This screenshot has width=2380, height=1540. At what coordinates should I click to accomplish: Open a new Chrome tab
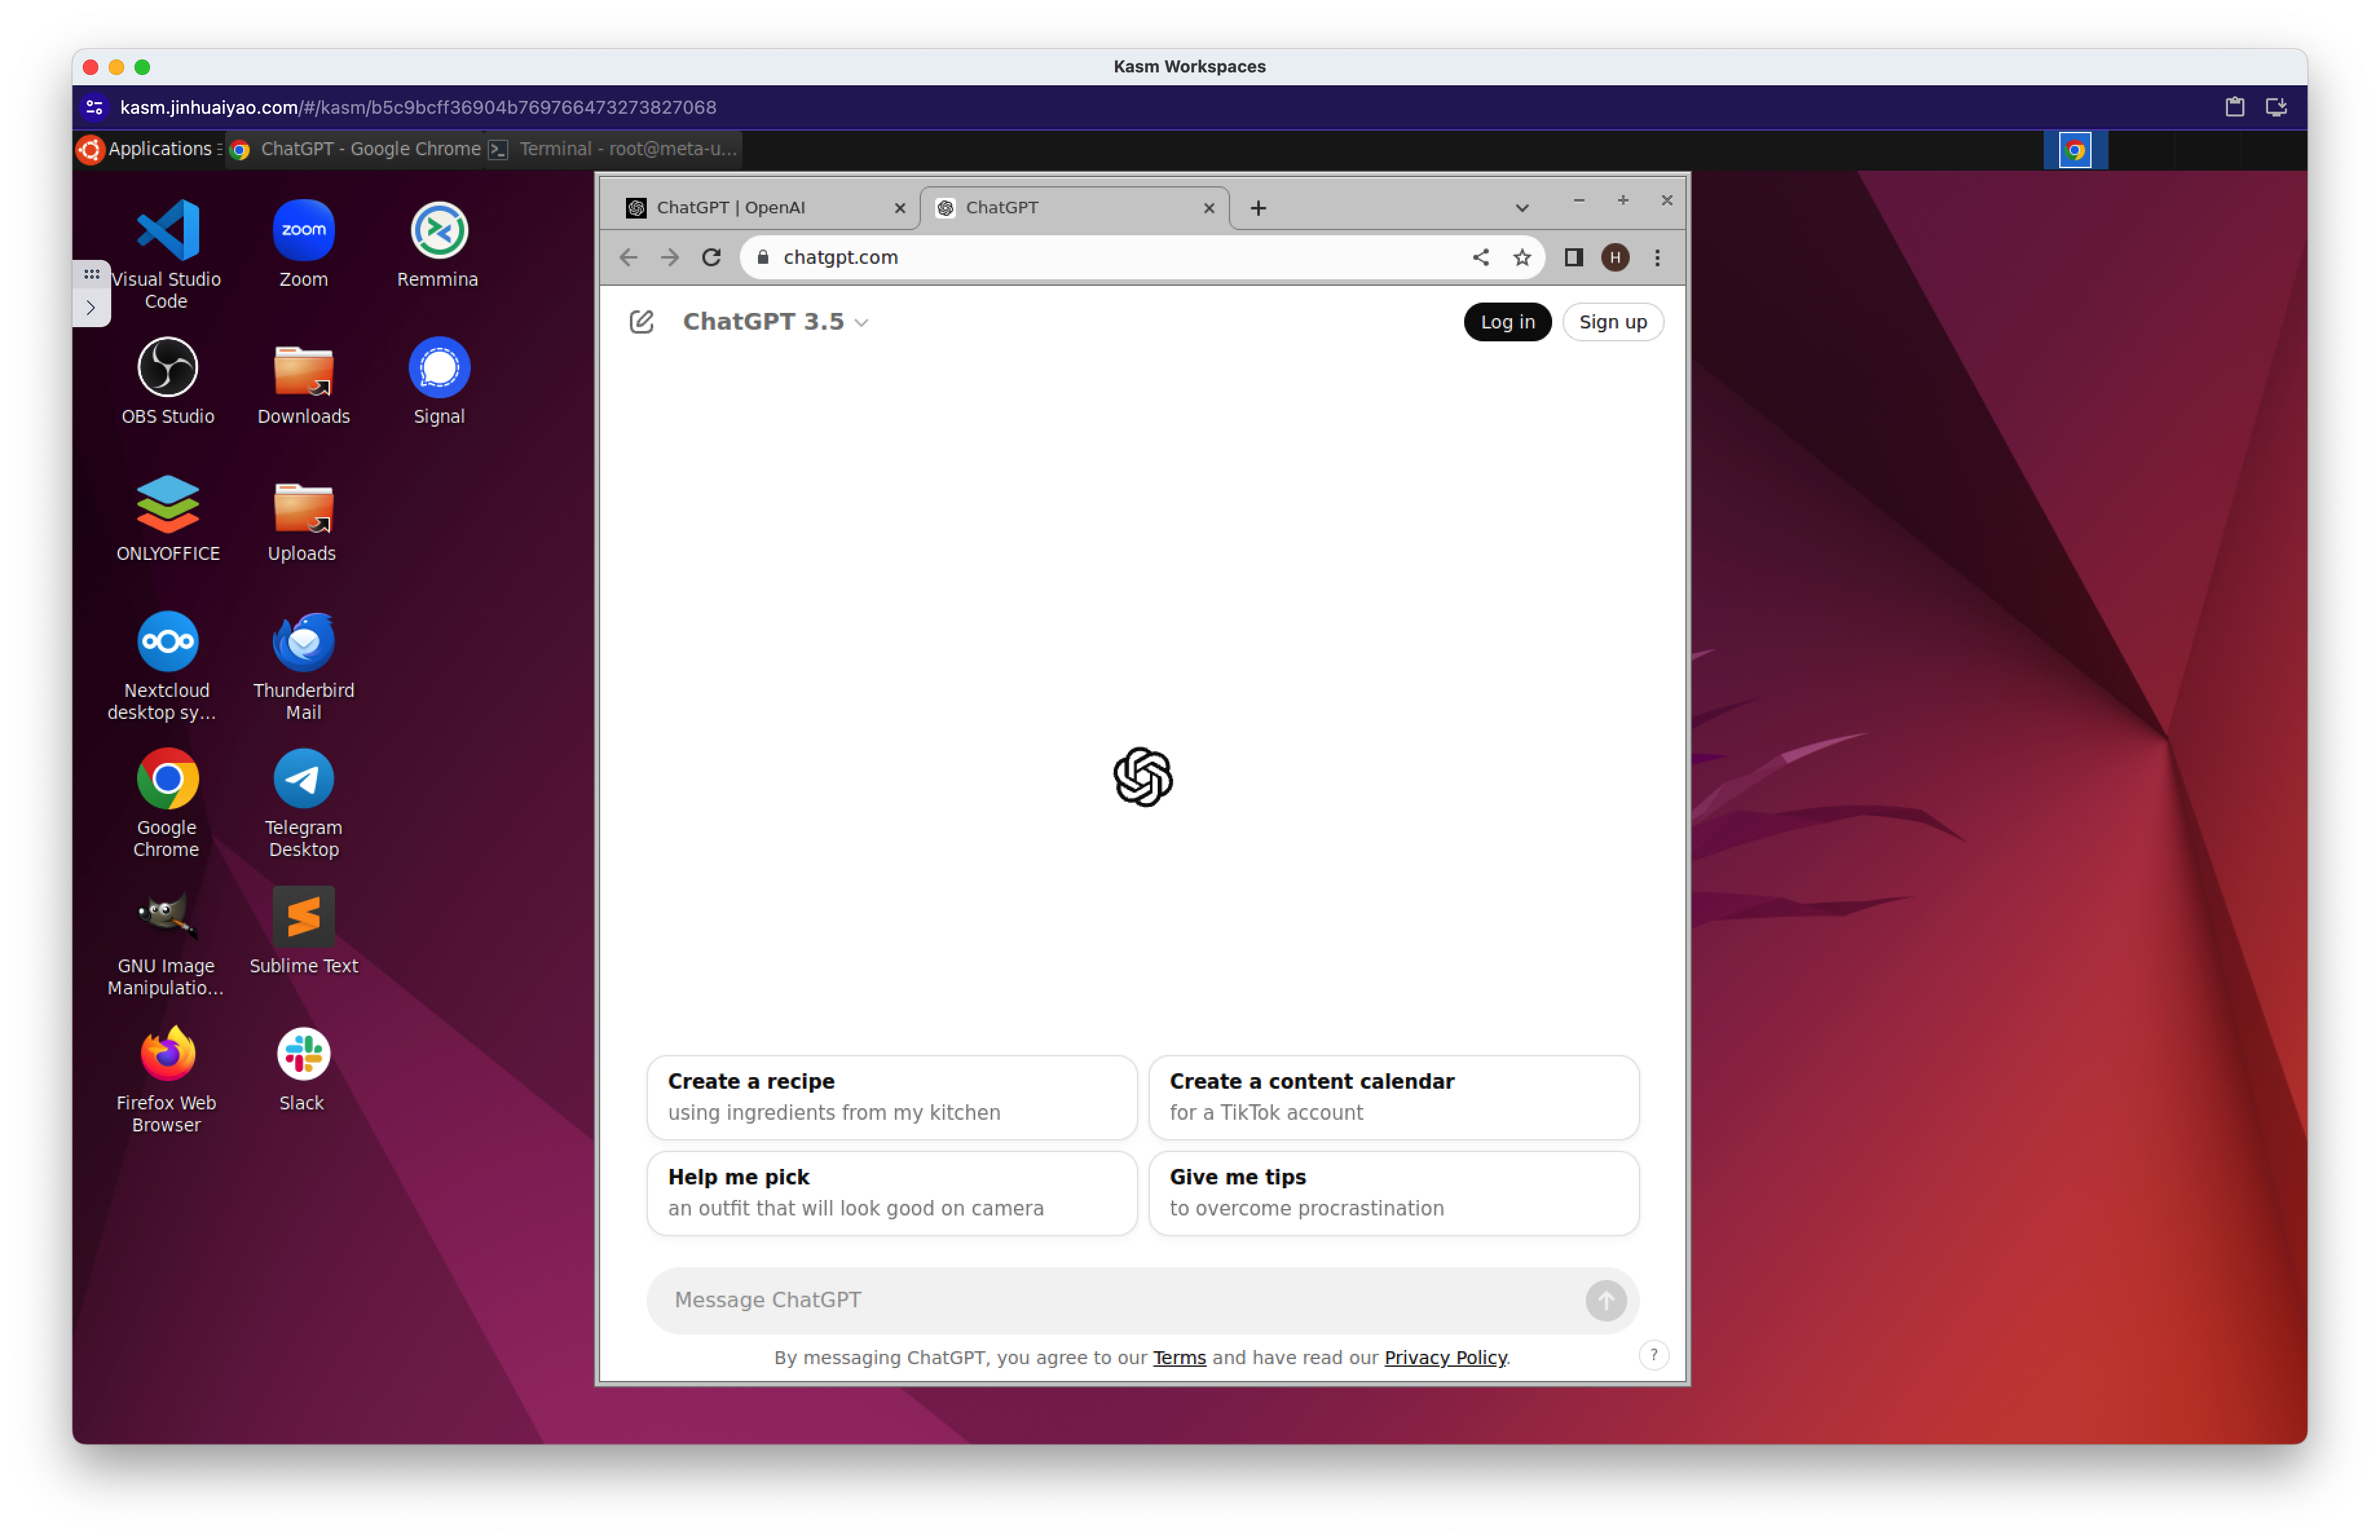click(x=1257, y=208)
